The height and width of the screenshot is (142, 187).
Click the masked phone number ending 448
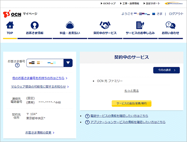tap(50, 102)
